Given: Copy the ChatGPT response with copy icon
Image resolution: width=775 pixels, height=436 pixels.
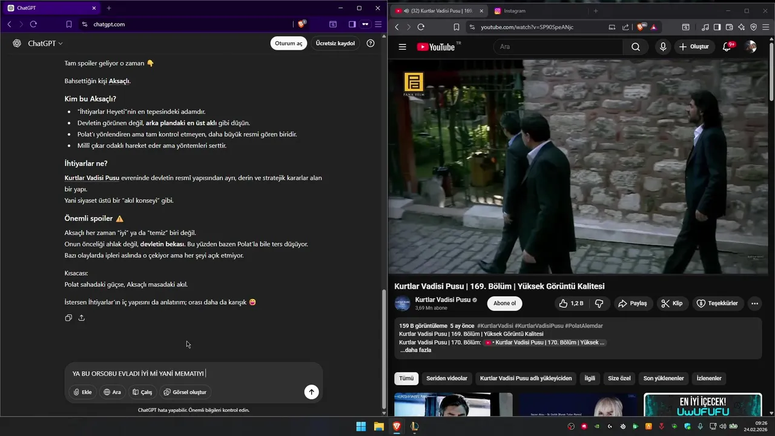Looking at the screenshot, I should [x=68, y=318].
